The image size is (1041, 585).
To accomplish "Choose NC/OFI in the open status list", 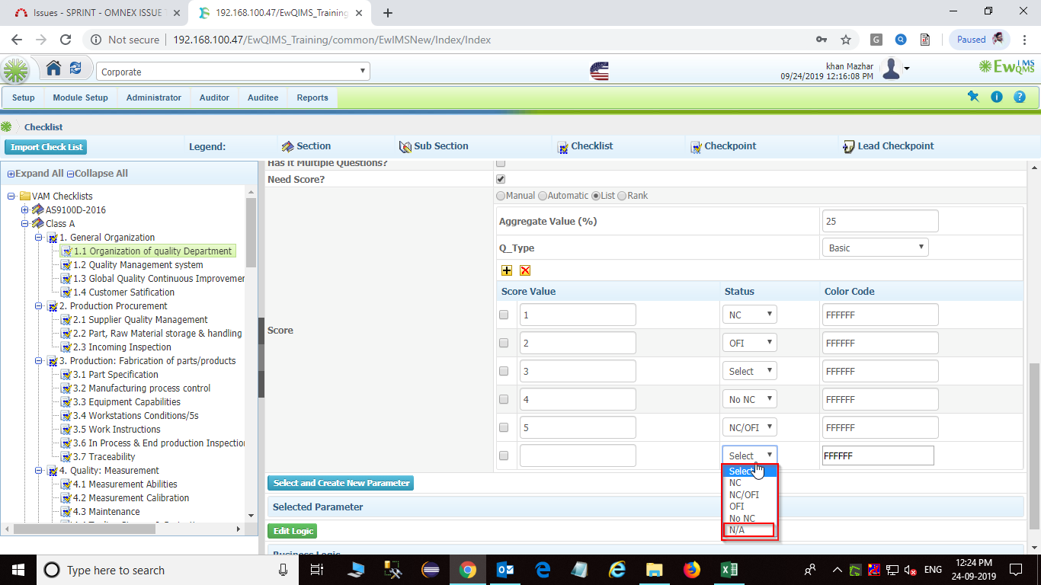I will 749,494.
